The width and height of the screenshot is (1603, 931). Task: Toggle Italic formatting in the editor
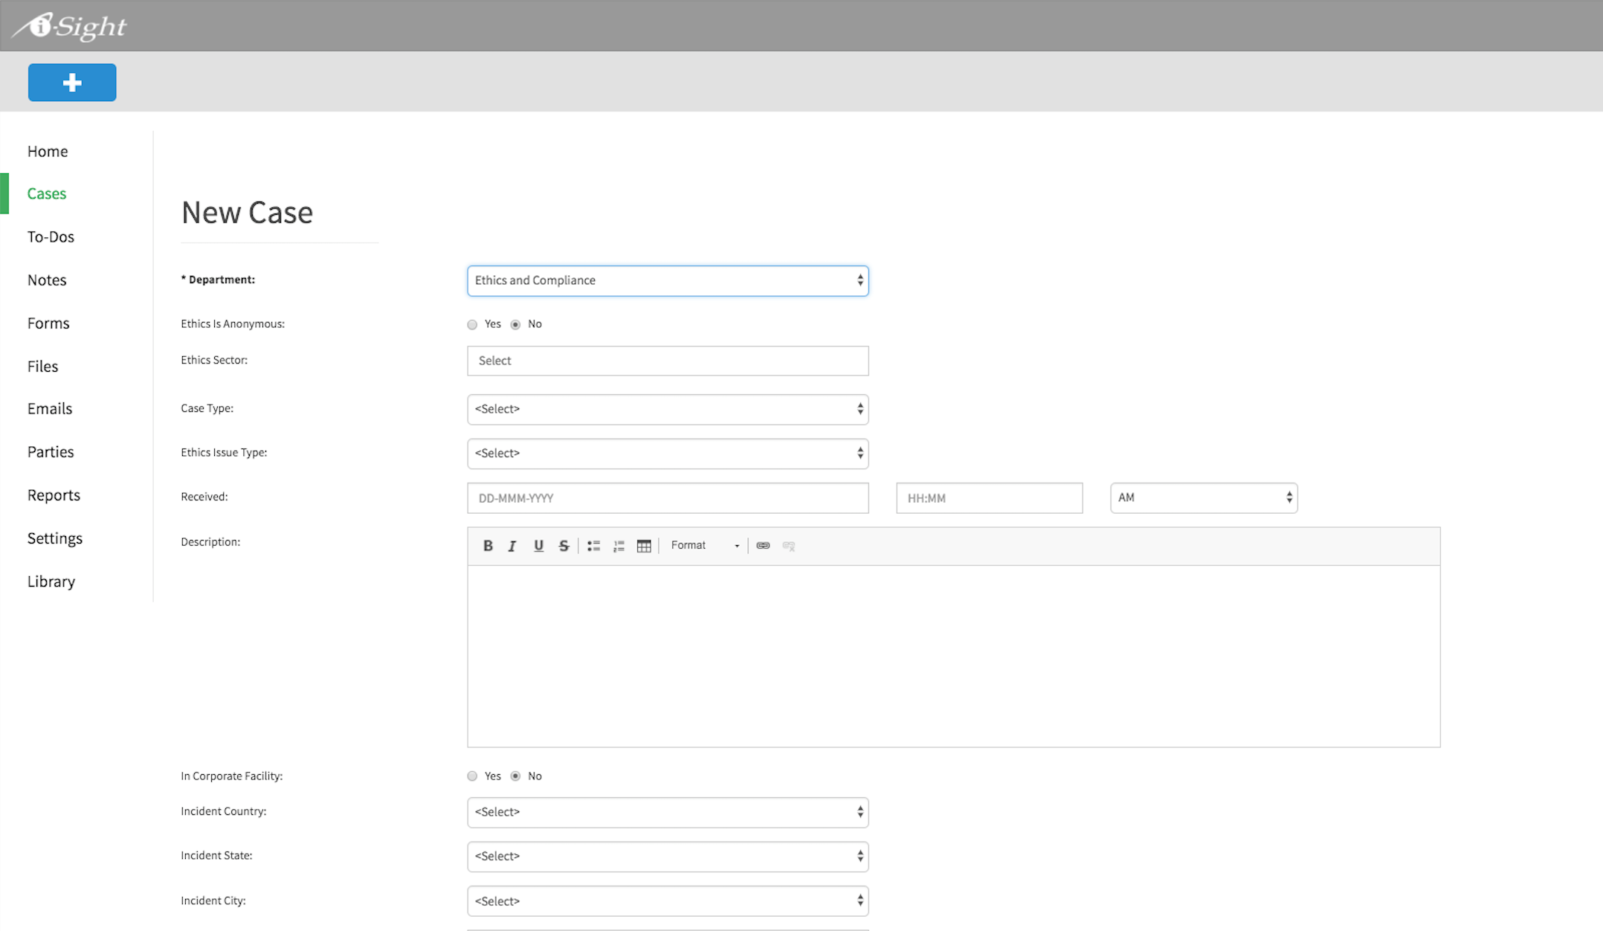512,546
